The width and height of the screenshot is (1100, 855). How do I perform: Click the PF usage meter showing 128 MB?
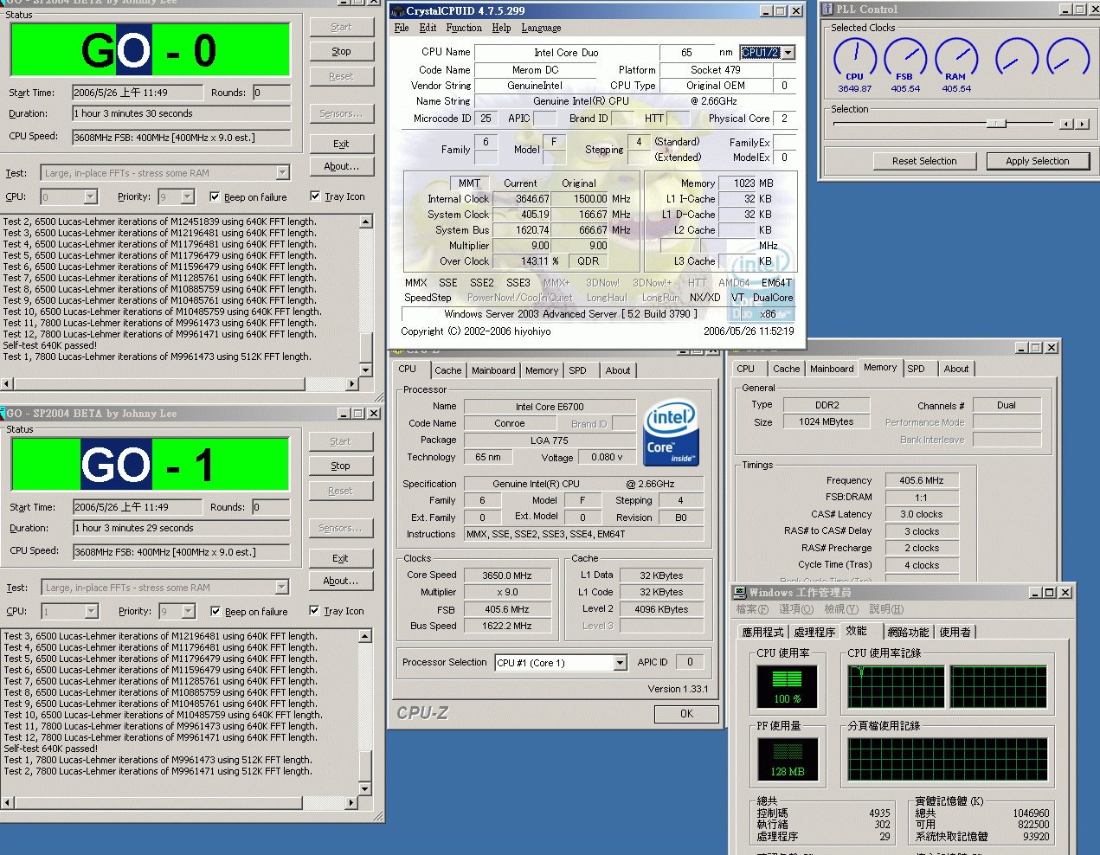[787, 759]
